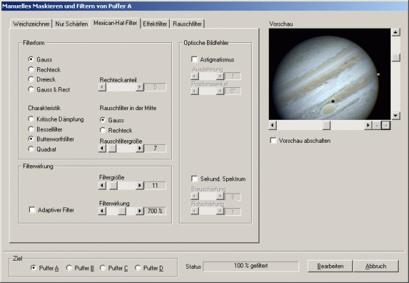Zoom in preview with plus button
This screenshot has height=283, width=409.
tap(386, 125)
